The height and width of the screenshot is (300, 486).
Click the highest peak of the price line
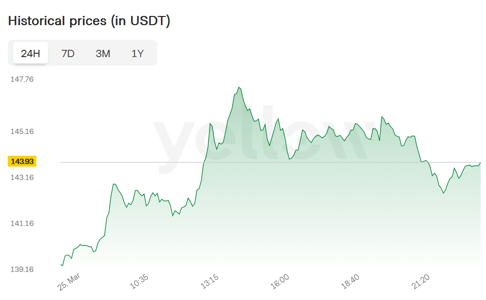239,88
